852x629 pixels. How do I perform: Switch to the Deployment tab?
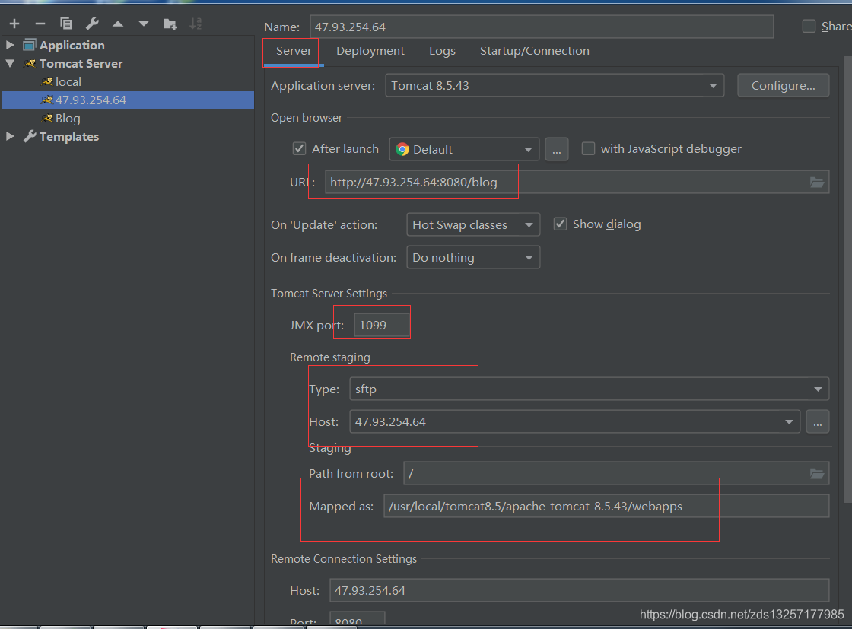pos(370,51)
